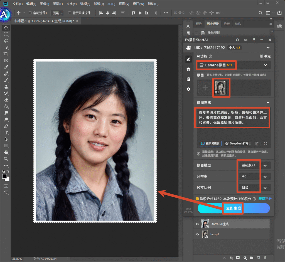Select the Pen tool

point(6,126)
